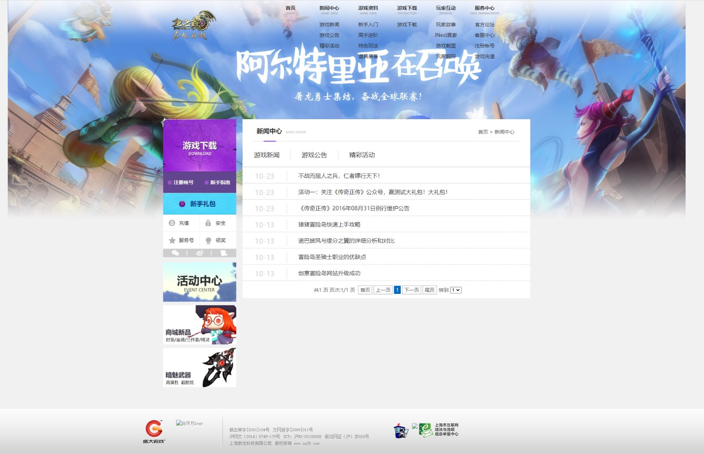Open 游戏下载 in the top navigation
Screen dimensions: 704x454
pos(407,8)
